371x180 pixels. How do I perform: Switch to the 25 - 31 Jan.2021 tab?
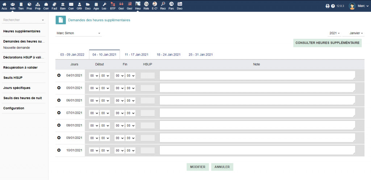click(201, 54)
